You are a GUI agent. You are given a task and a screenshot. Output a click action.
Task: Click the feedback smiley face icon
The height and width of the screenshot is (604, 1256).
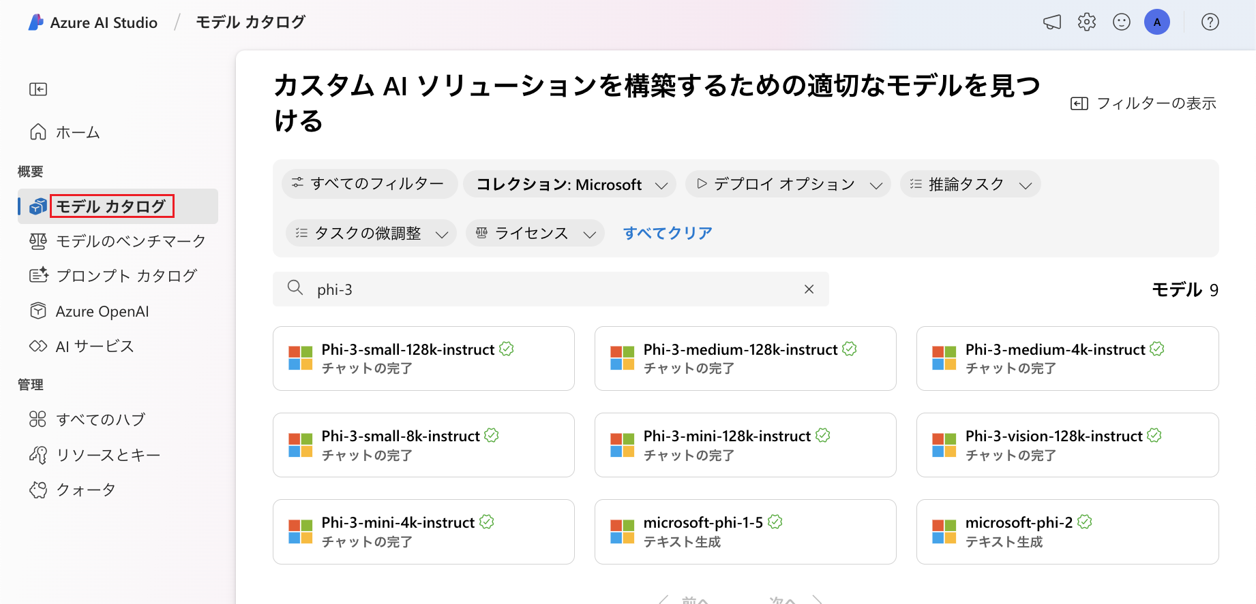(1122, 22)
